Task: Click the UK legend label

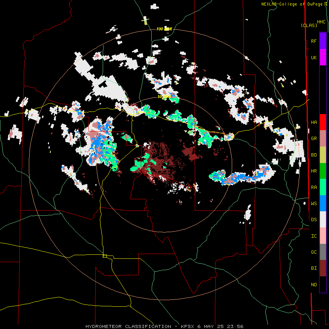Action: (x=314, y=58)
